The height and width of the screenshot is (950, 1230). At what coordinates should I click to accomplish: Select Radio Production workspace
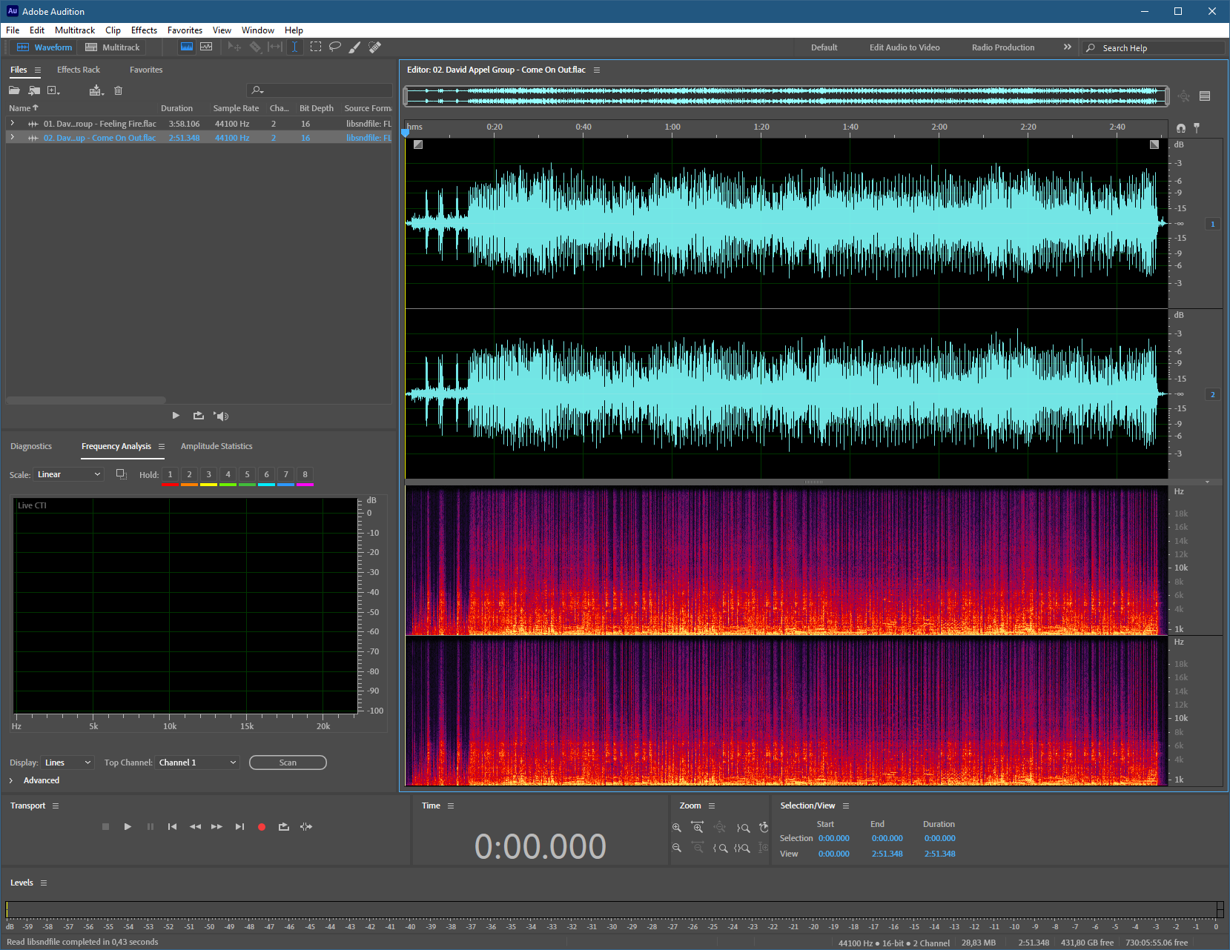[1003, 47]
